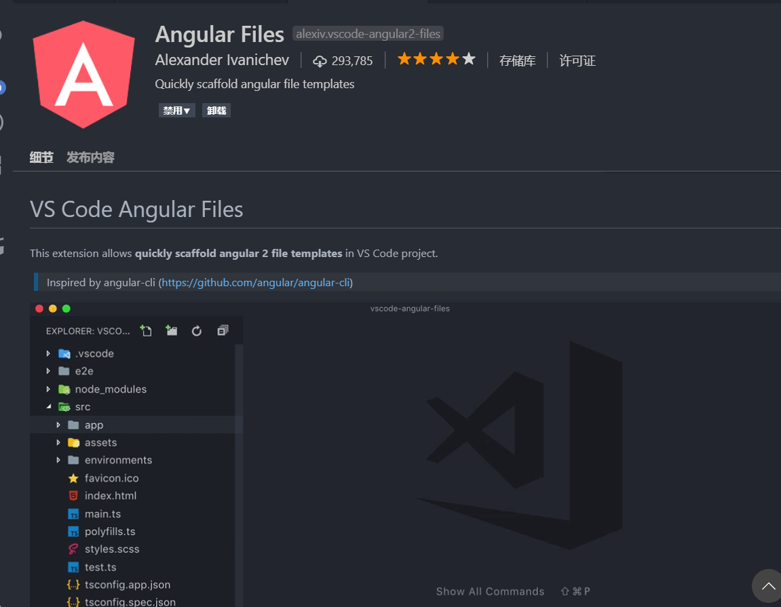Click the five-star rating
Screen dimensions: 781x607
[x=436, y=59]
